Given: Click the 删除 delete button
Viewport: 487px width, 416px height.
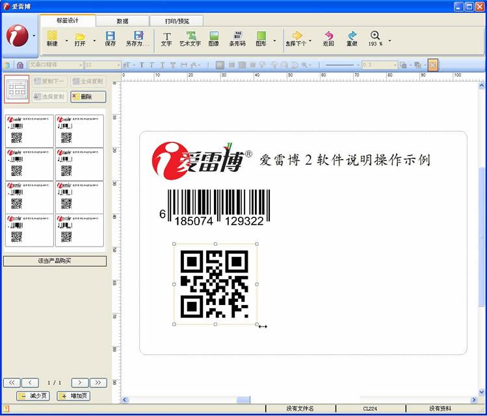Looking at the screenshot, I should tap(88, 97).
